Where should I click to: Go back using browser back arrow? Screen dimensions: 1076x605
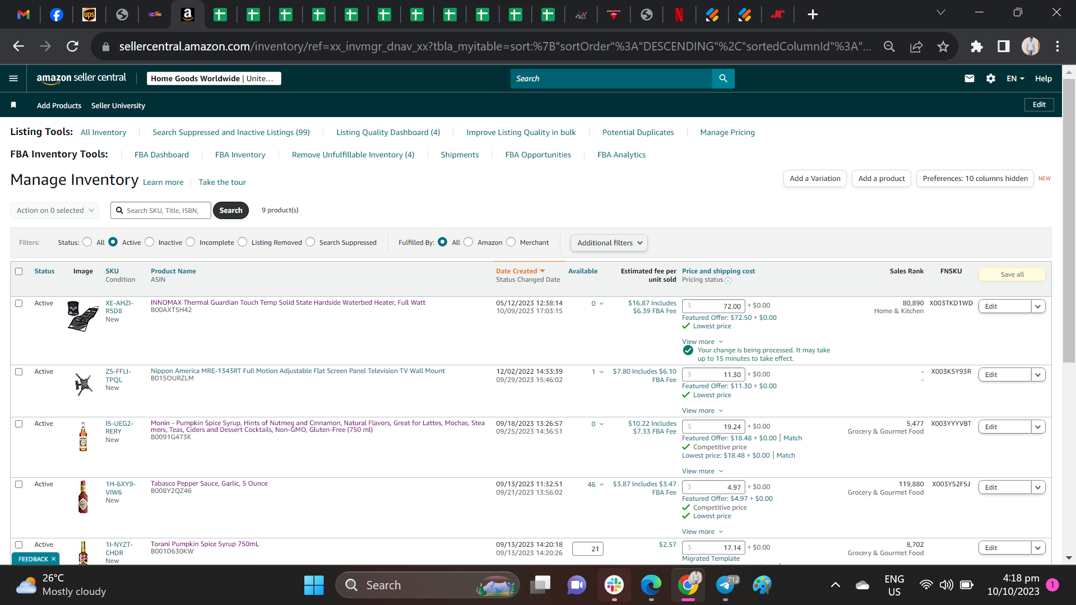18,46
